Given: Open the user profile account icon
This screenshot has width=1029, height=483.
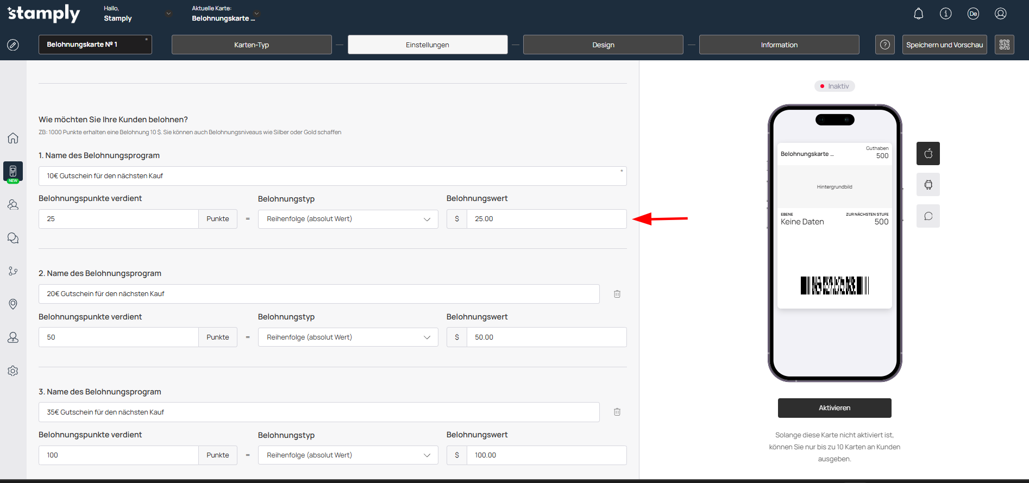Looking at the screenshot, I should 1000,14.
